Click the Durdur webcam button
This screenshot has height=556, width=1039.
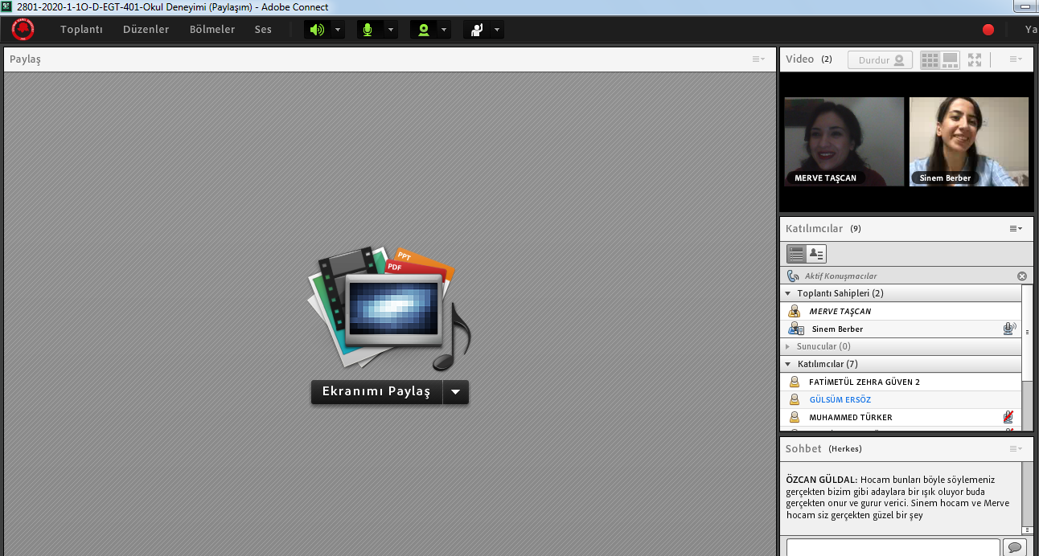click(879, 60)
